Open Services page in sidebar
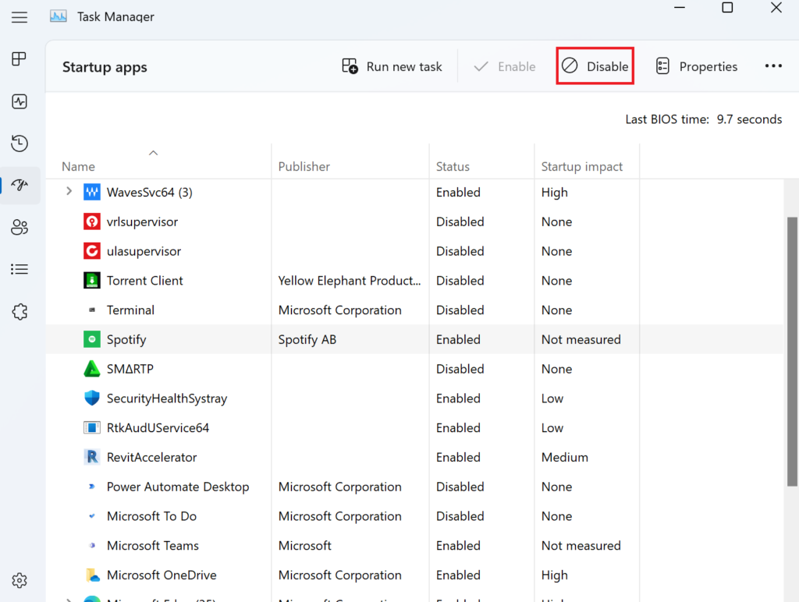This screenshot has width=799, height=602. [x=20, y=311]
